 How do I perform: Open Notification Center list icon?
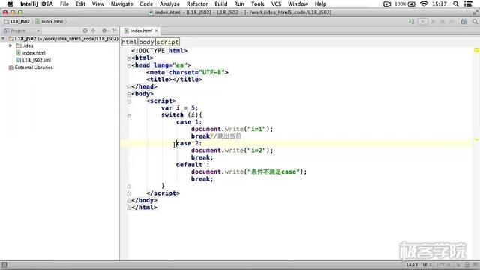(468, 4)
